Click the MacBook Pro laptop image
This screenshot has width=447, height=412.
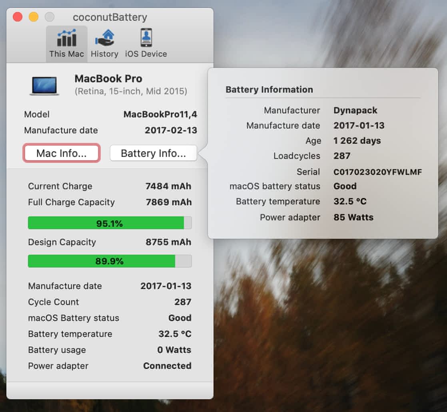click(44, 85)
